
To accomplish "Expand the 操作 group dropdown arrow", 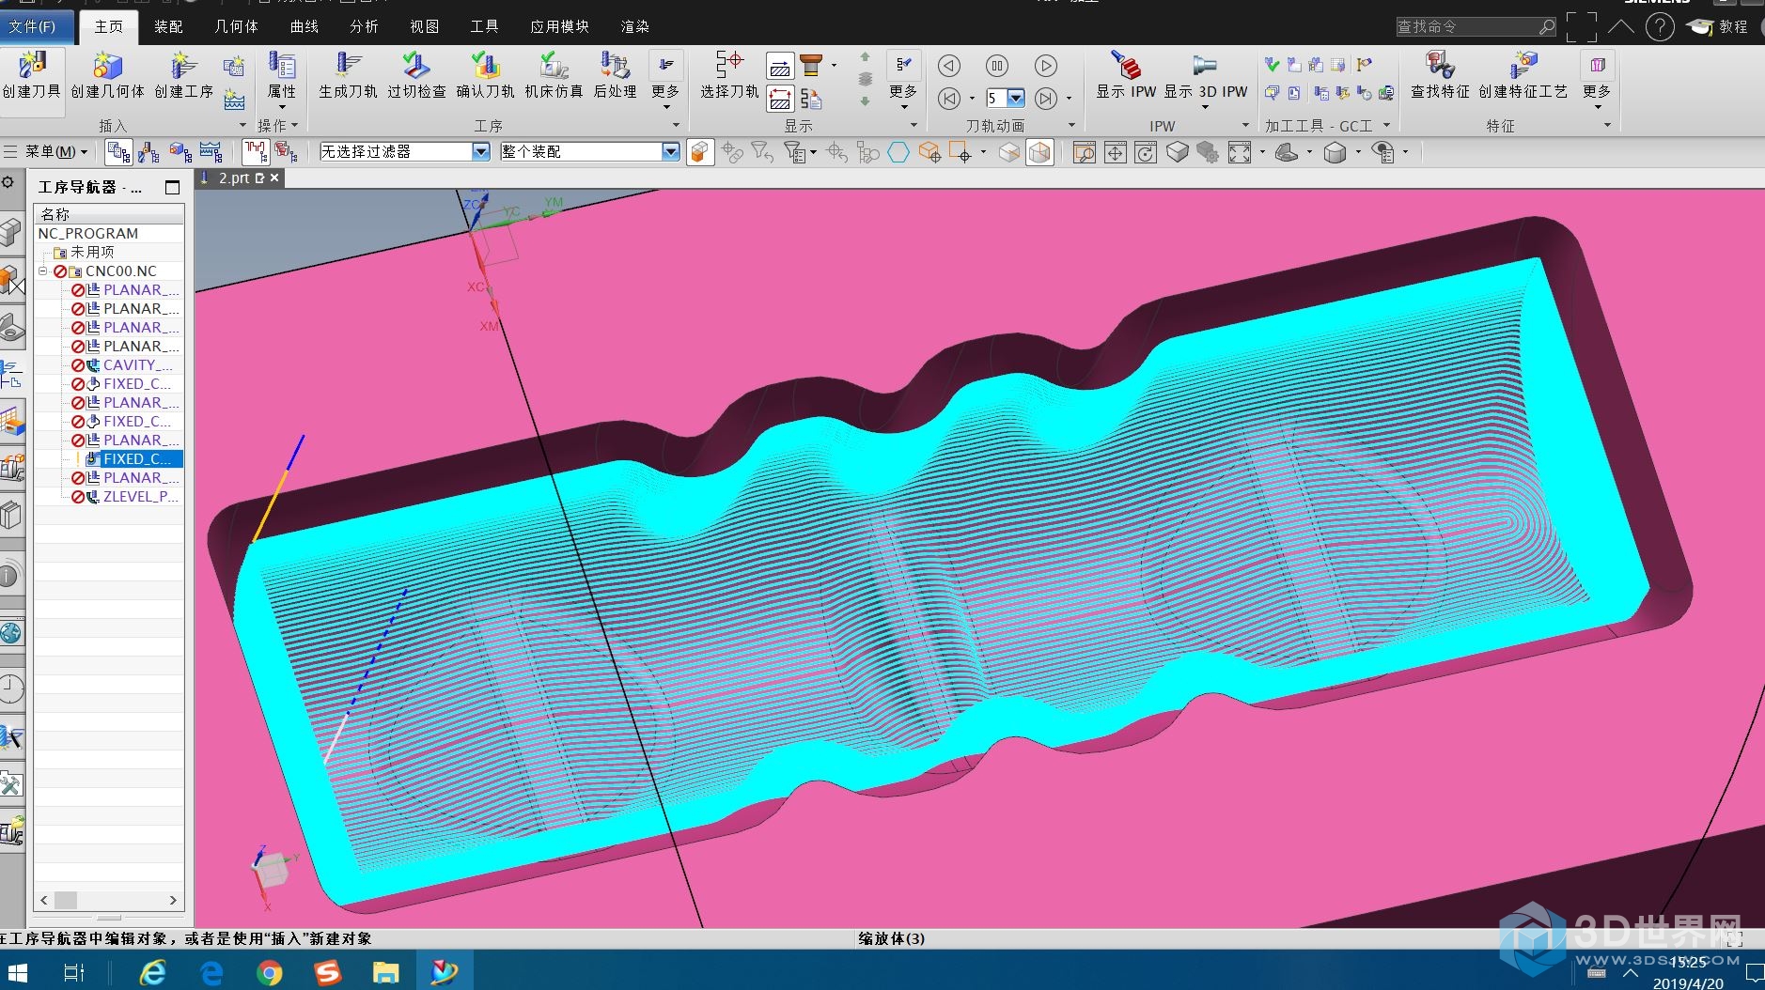I will 294,125.
